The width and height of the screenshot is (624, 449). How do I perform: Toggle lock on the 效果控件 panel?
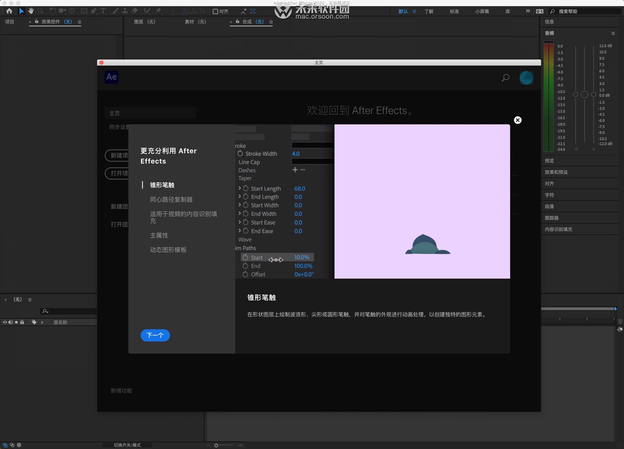37,21
